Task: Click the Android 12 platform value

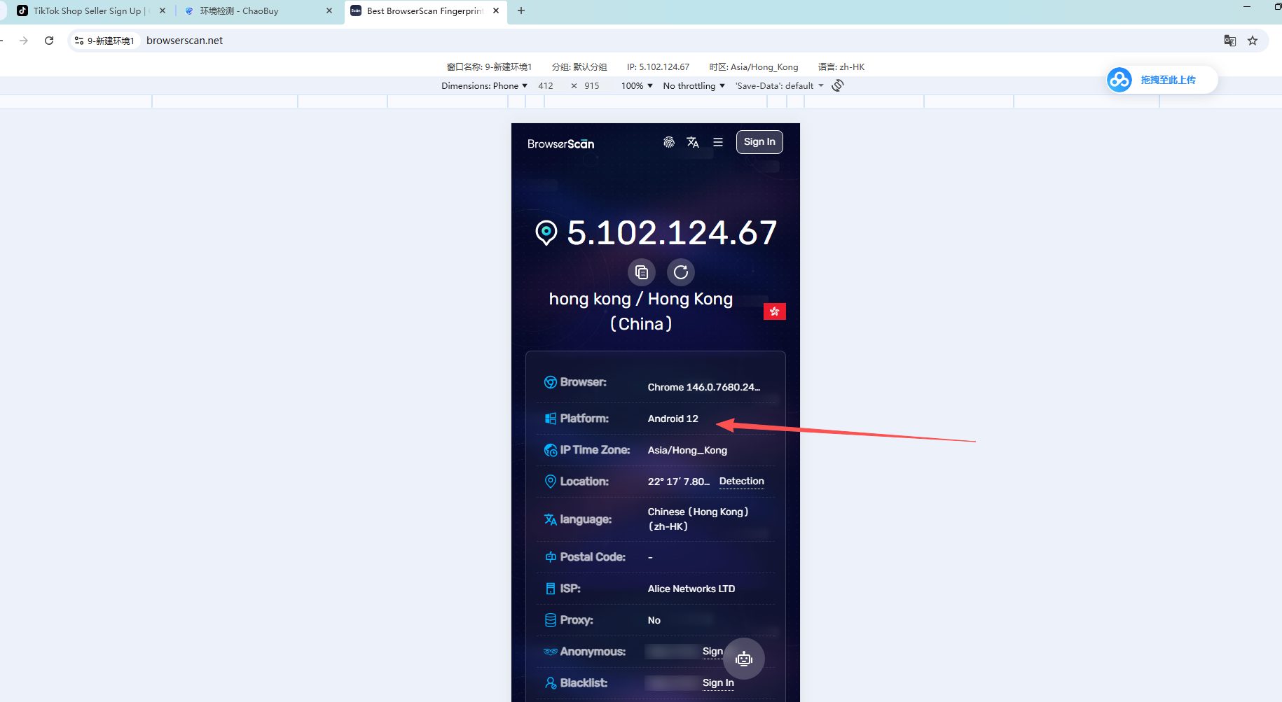Action: pyautogui.click(x=673, y=419)
